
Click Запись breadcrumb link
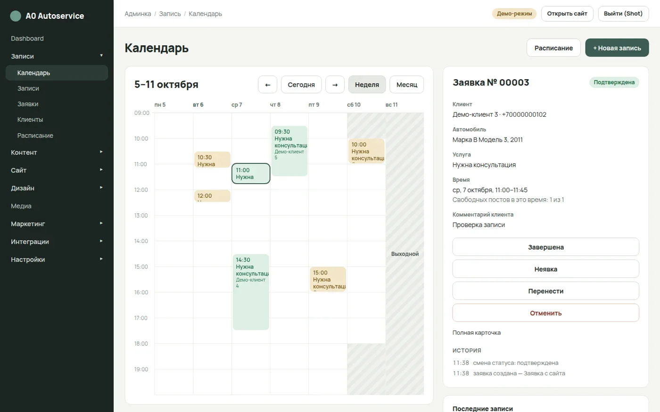(170, 14)
